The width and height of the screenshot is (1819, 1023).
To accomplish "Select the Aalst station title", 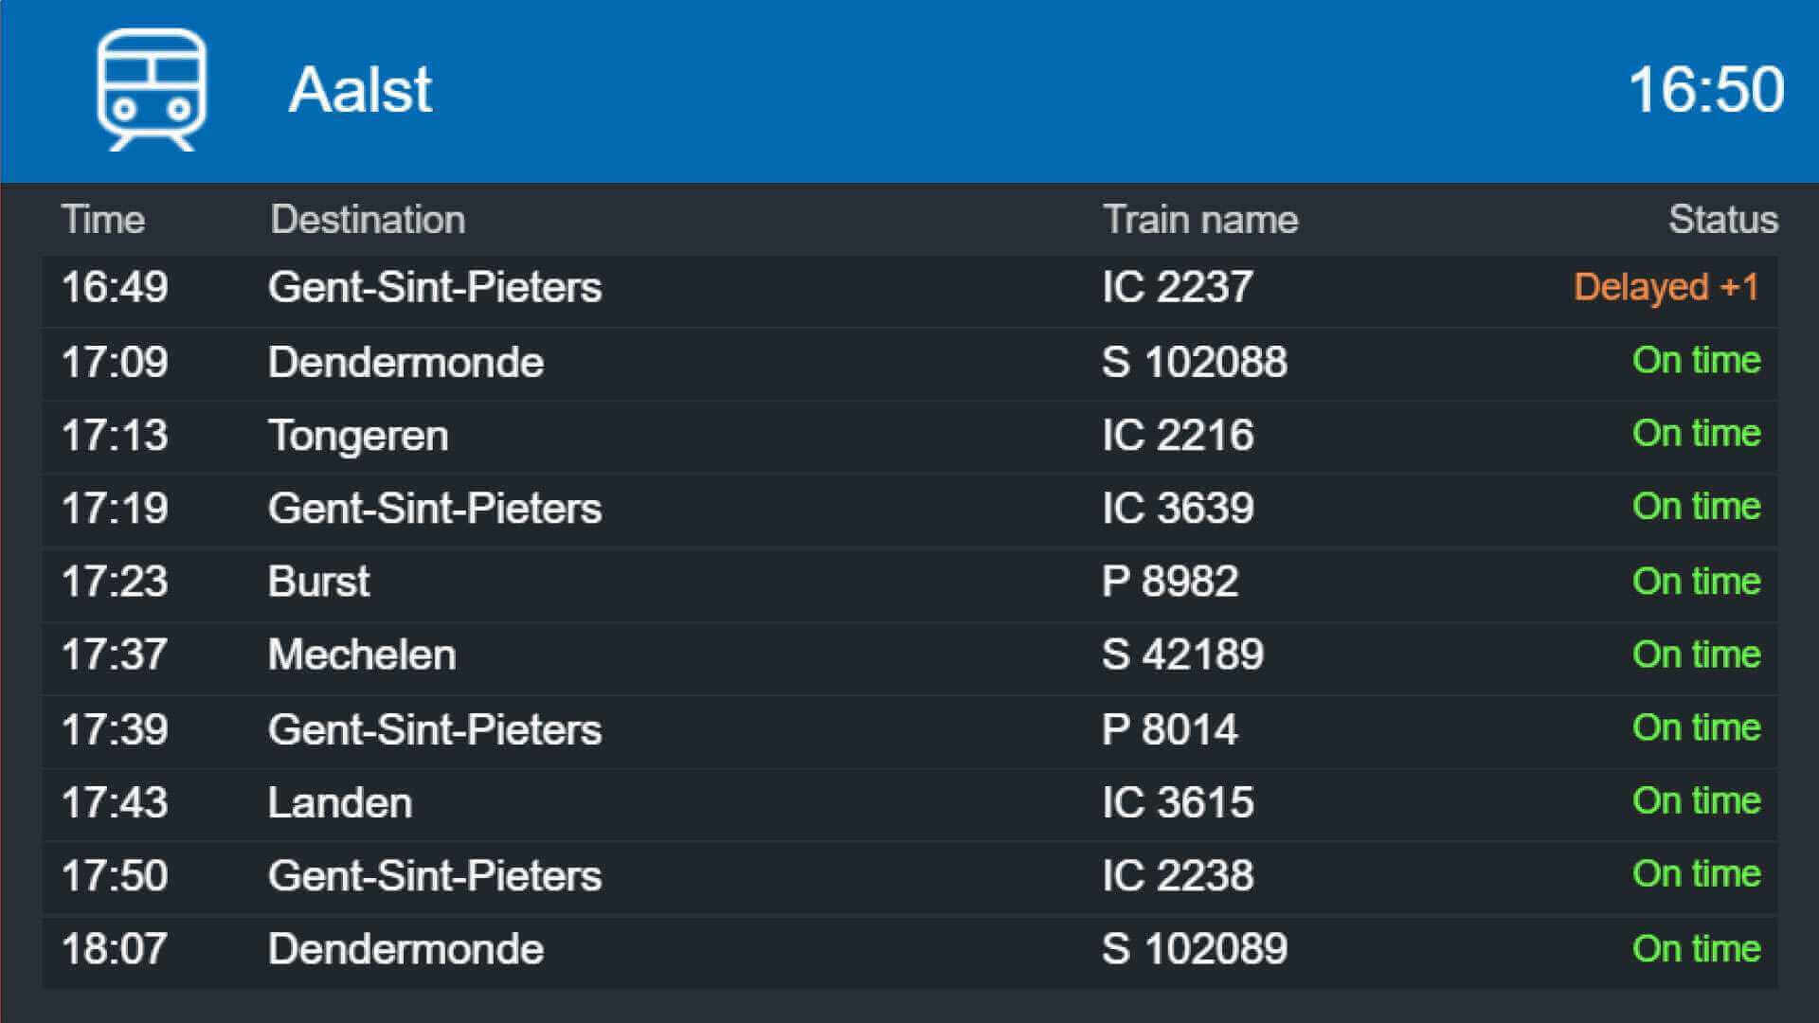I will pyautogui.click(x=360, y=90).
